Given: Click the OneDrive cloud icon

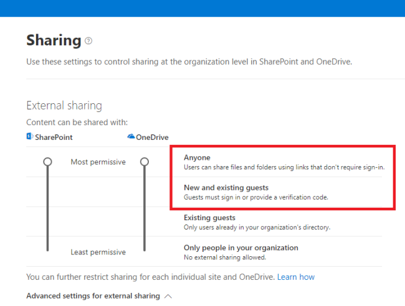Looking at the screenshot, I should (x=131, y=136).
